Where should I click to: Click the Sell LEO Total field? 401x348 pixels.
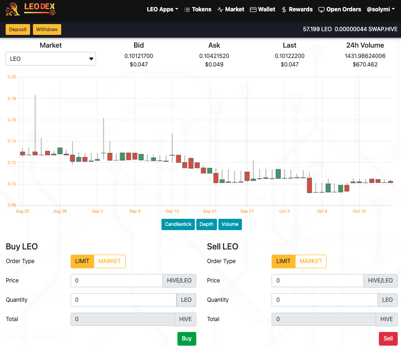[x=324, y=319]
